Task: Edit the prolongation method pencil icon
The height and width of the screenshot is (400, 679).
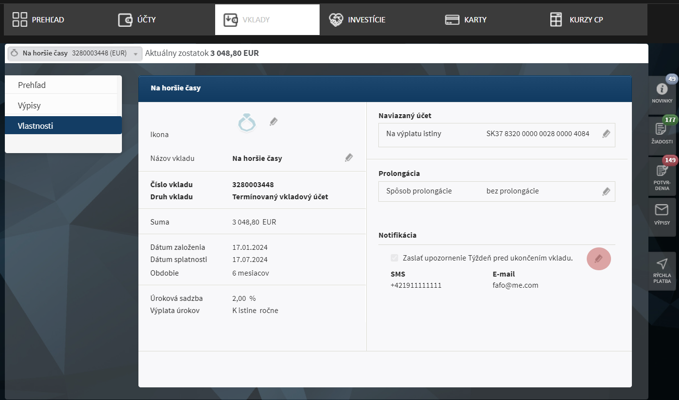Action: pos(606,191)
